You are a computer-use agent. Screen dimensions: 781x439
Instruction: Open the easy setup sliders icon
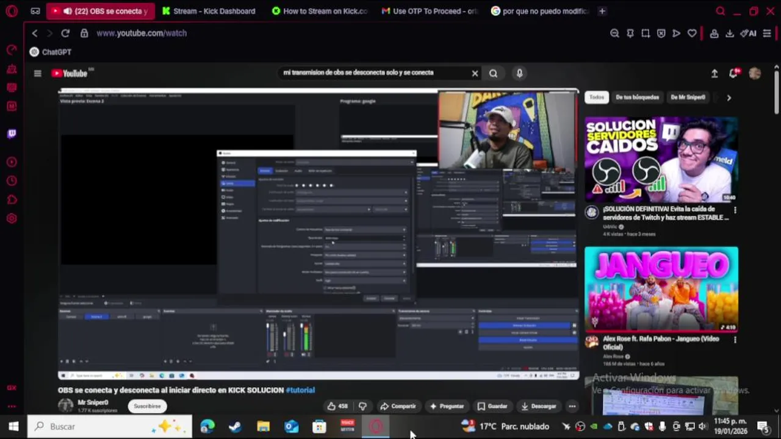(x=767, y=34)
